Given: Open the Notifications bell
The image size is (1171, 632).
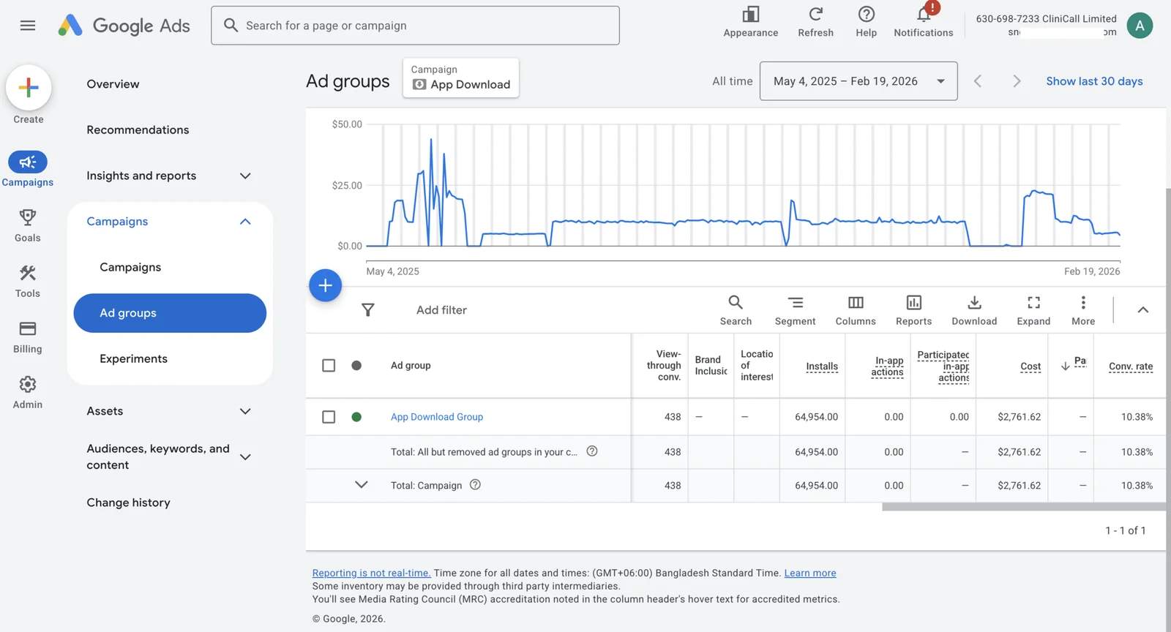Looking at the screenshot, I should point(923,22).
